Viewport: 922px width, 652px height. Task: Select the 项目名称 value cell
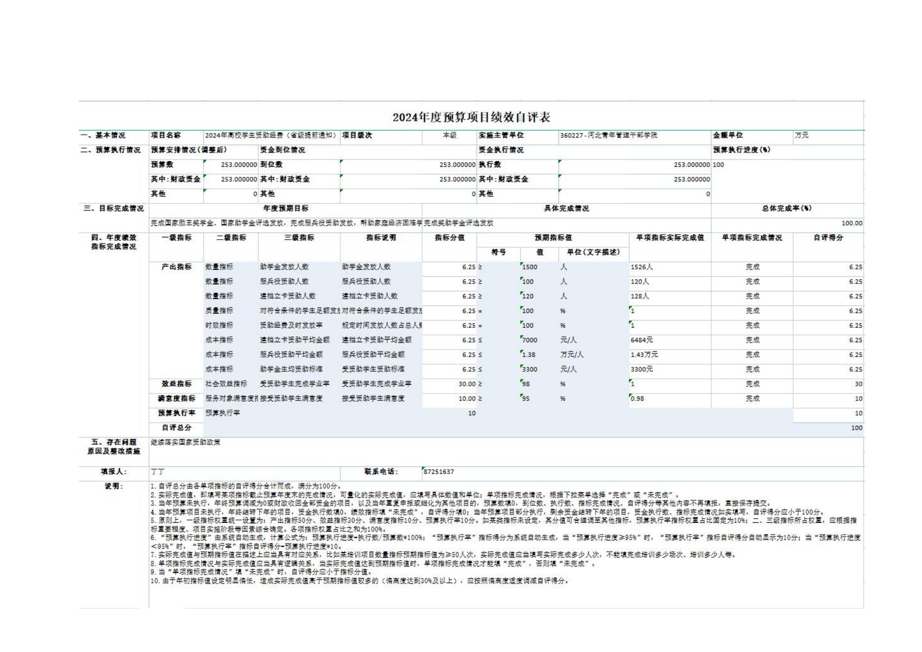click(x=272, y=136)
